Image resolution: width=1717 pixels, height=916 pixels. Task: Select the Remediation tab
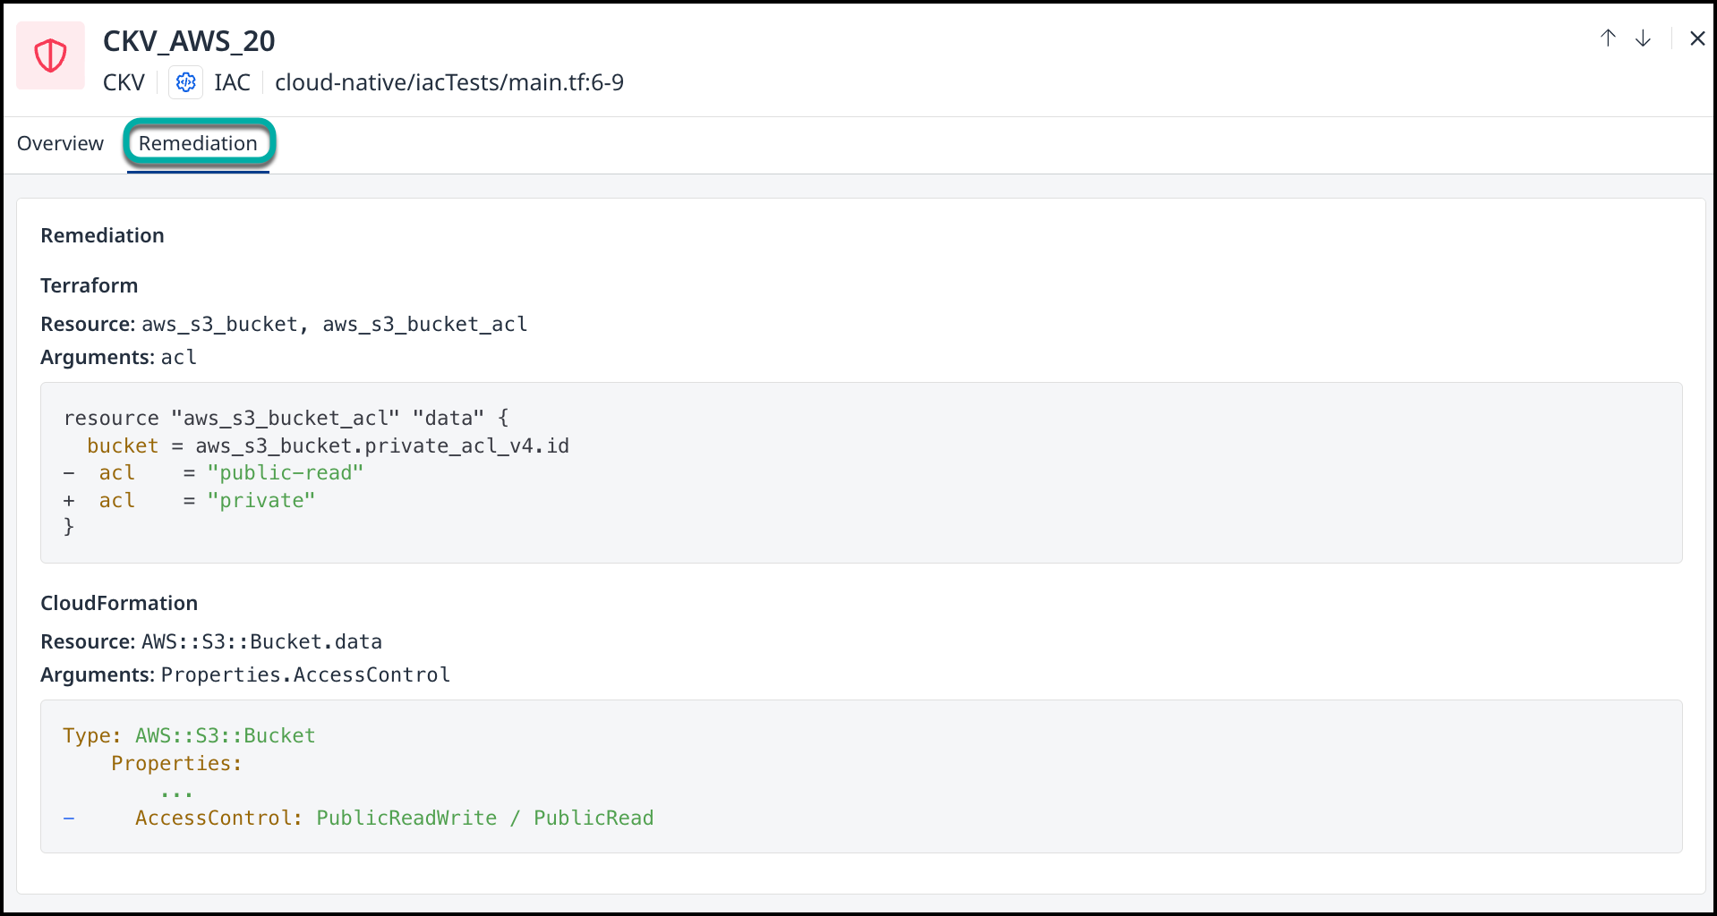point(198,143)
